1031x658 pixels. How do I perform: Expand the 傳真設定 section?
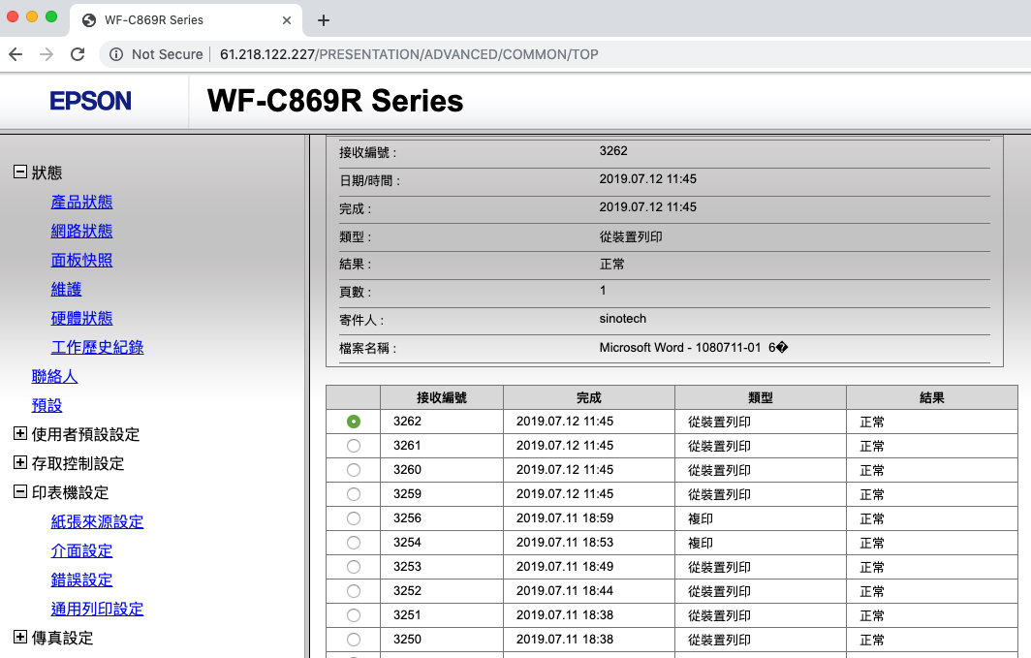click(x=20, y=637)
